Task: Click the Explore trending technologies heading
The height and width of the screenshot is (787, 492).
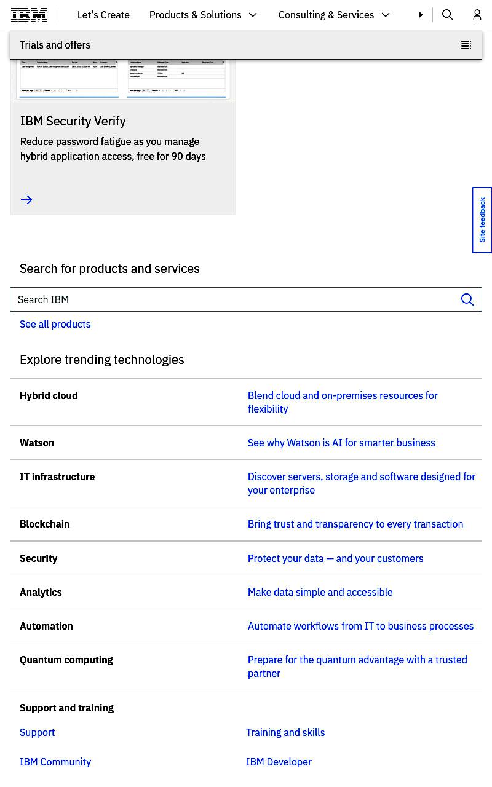Action: point(102,360)
